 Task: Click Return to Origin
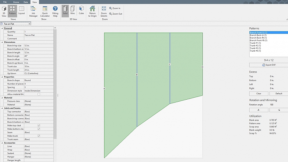click(x=93, y=11)
